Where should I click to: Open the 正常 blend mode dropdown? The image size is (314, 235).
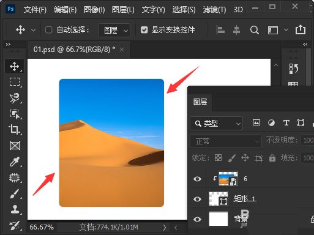[226, 141]
